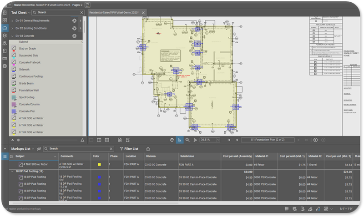Open the status bar sync options chevron
Image resolution: width=364 pixels, height=217 pixels.
pos(332,209)
